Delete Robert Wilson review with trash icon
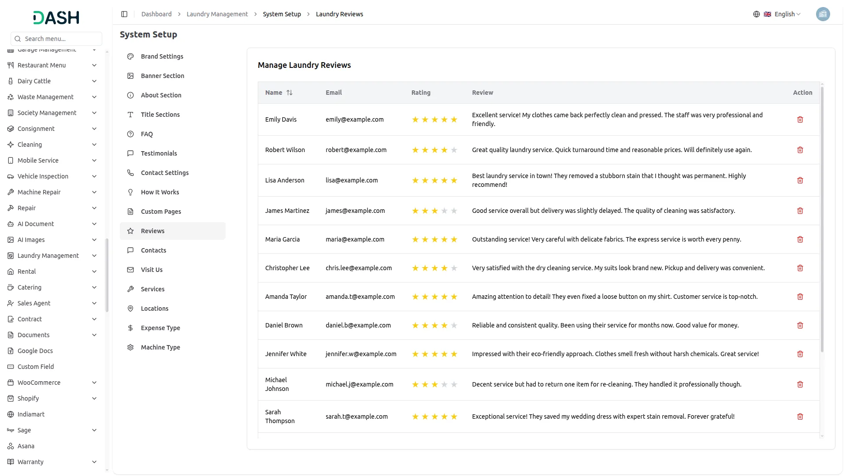This screenshot has width=846, height=476. (800, 150)
